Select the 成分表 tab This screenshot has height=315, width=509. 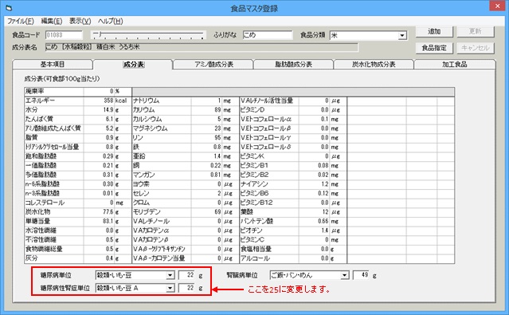click(x=133, y=65)
